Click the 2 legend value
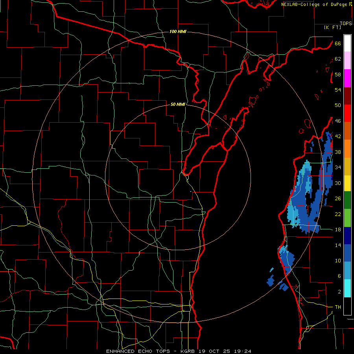Viewport: 354px width, 354px height. [339, 292]
